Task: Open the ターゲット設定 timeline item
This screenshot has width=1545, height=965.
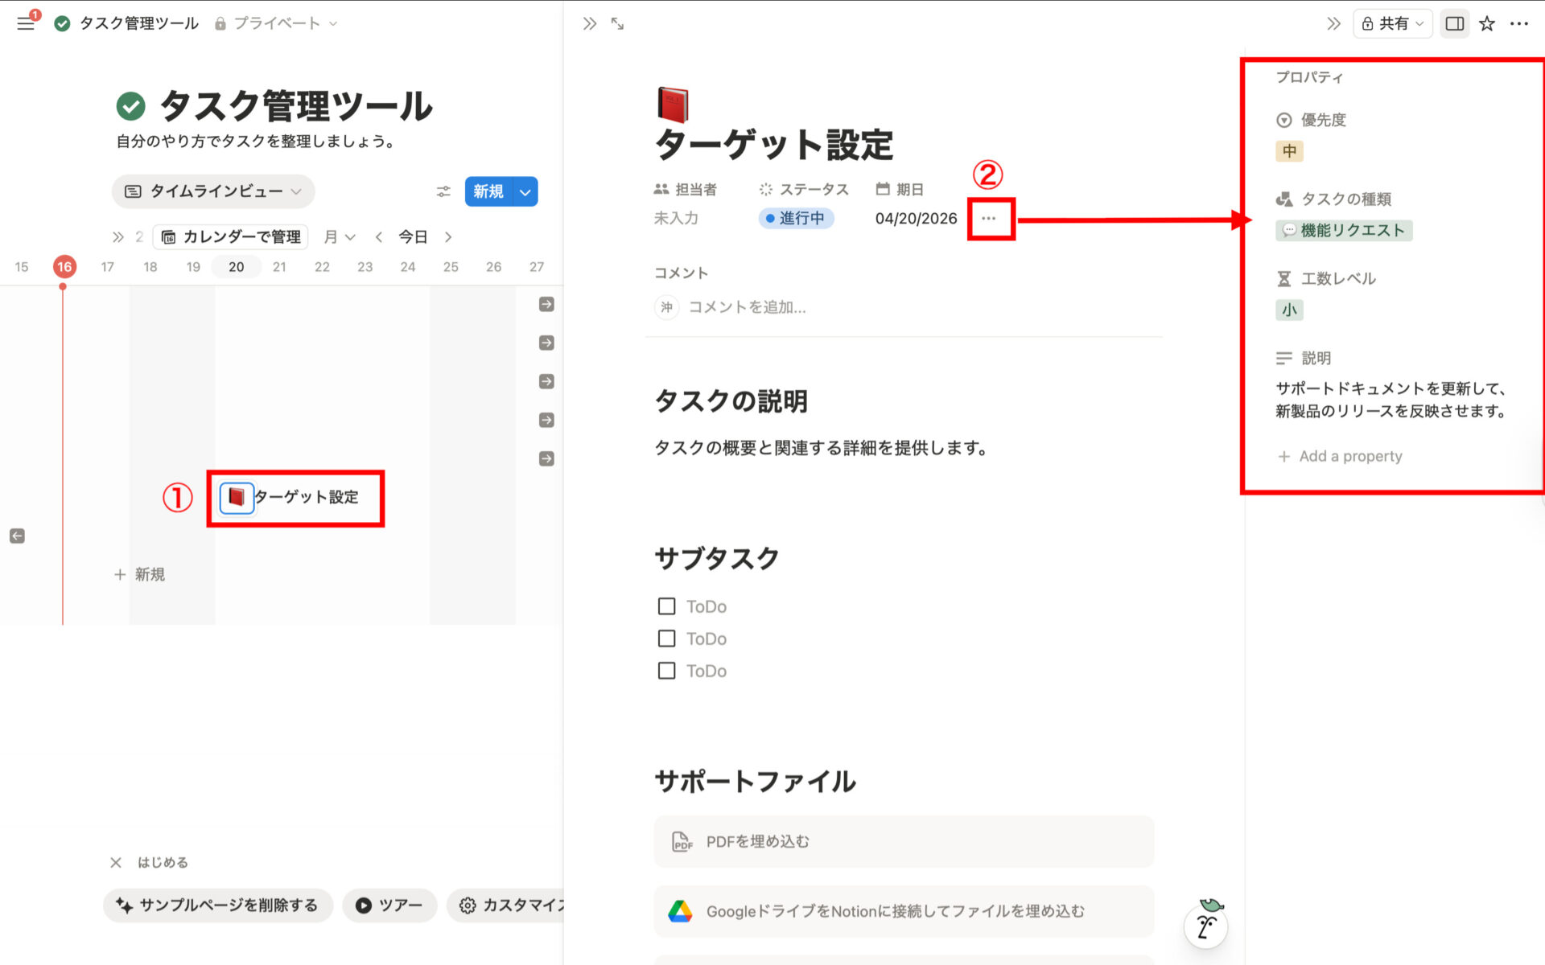Action: (291, 498)
